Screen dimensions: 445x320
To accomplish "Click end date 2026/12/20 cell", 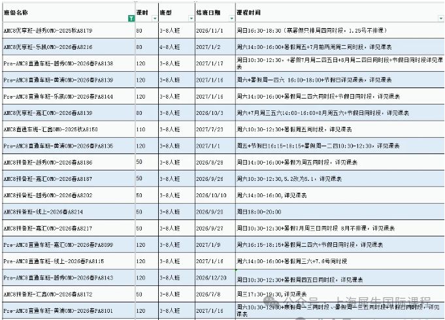I will [215, 277].
